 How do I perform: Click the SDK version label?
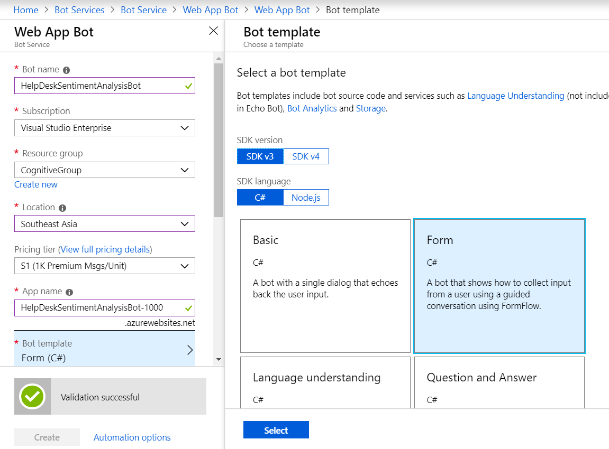click(260, 140)
